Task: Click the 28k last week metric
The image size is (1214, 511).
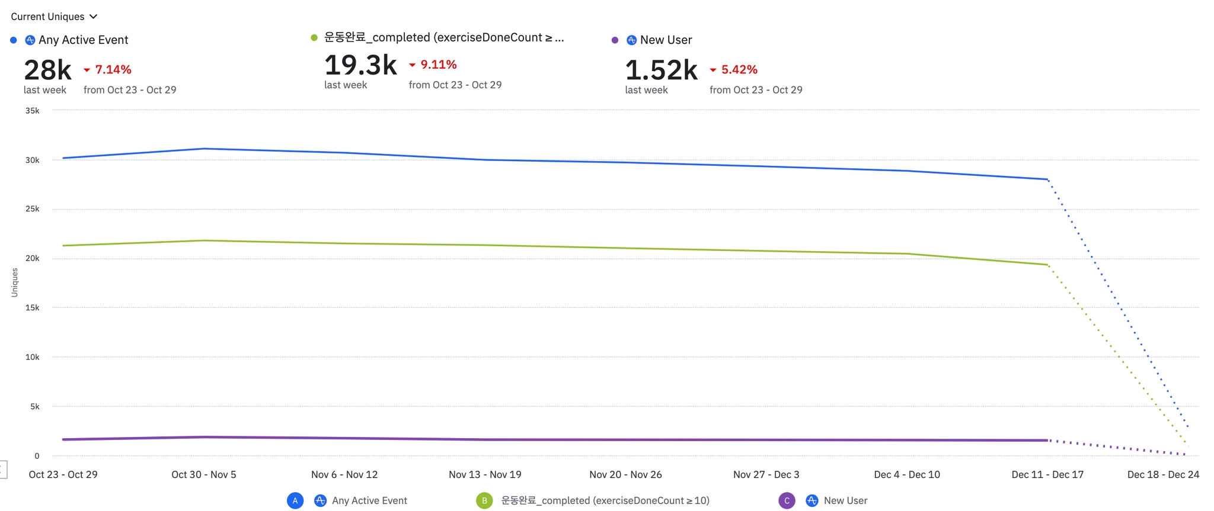Action: 47,70
